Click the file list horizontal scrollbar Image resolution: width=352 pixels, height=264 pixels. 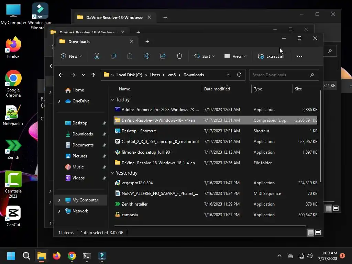click(210, 225)
